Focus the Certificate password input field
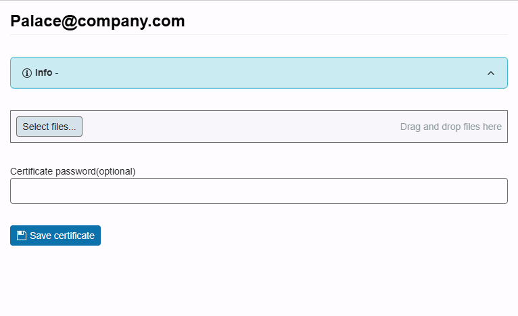This screenshot has width=518, height=316. tap(259, 191)
